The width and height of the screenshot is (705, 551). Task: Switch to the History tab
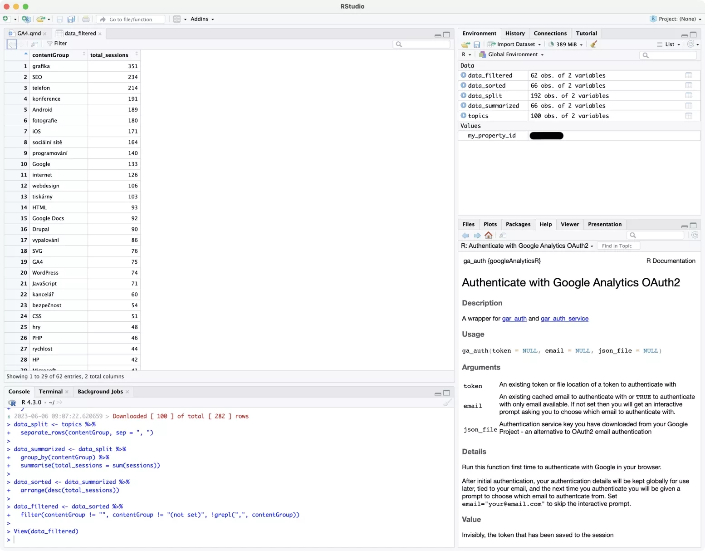[514, 34]
